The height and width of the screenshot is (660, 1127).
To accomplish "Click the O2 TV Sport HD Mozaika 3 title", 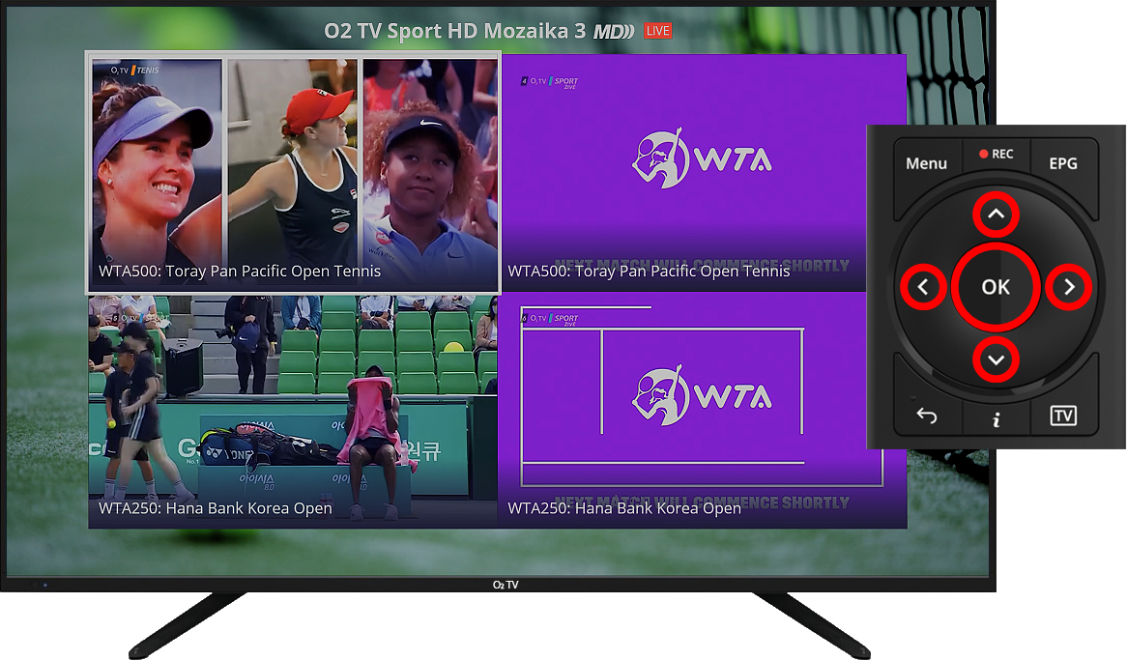I will tap(455, 31).
